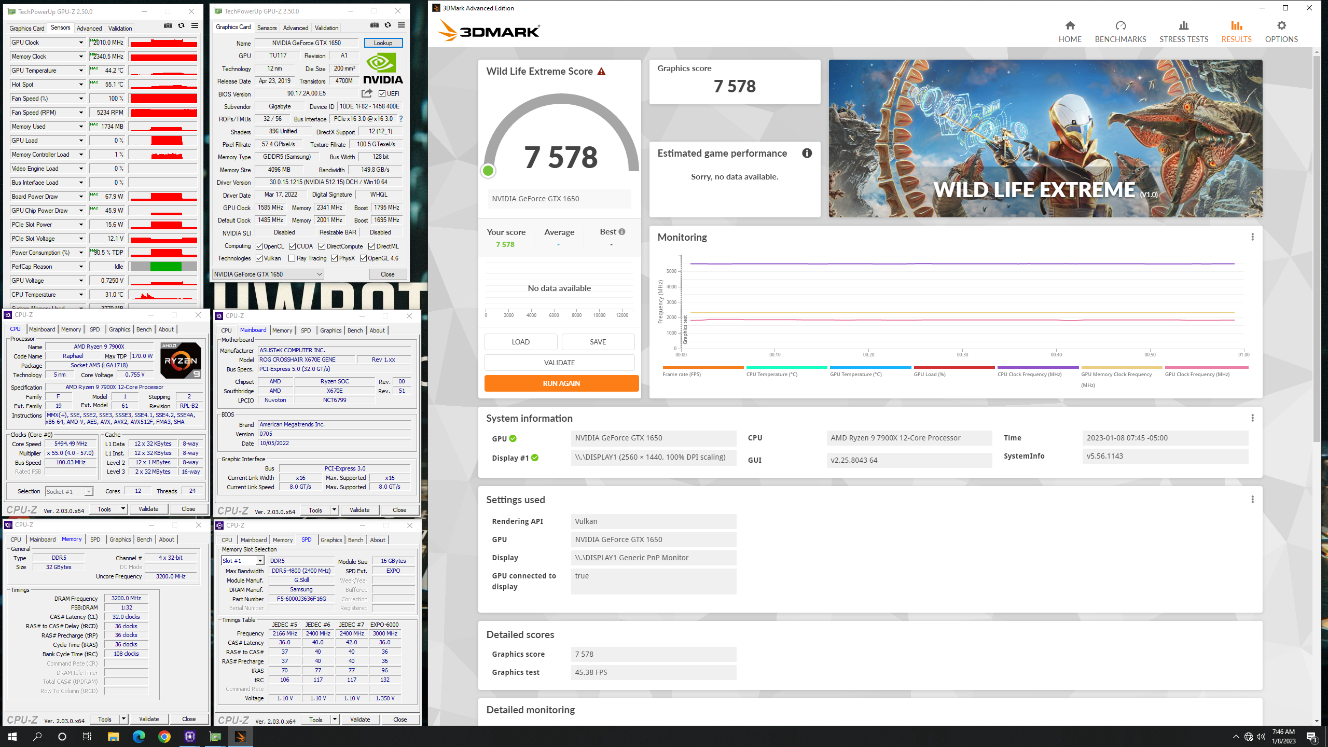
Task: Click the info icon beside Estimated game performance
Action: click(x=807, y=153)
